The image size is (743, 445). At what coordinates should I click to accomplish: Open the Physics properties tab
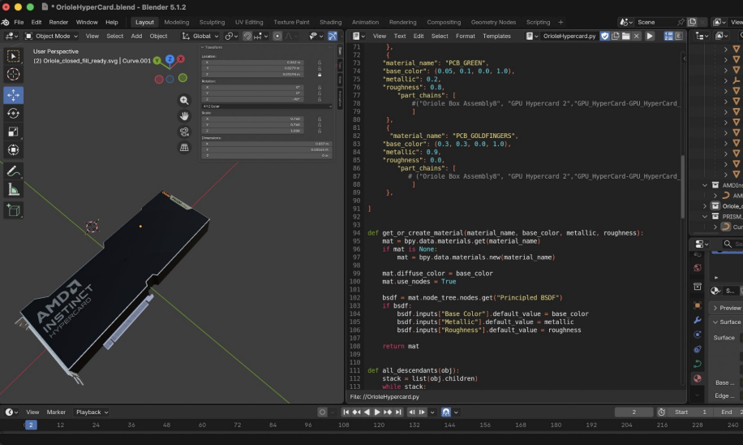click(x=698, y=335)
